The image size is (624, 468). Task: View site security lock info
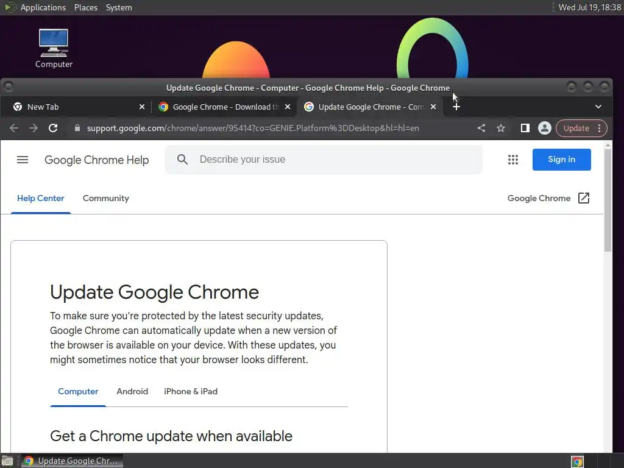[77, 128]
